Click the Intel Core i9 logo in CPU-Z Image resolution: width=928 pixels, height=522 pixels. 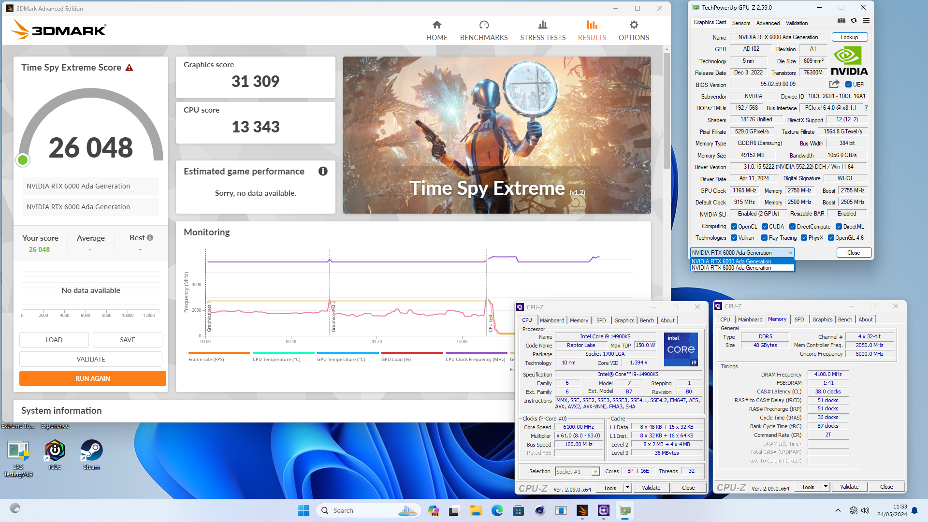tap(681, 349)
